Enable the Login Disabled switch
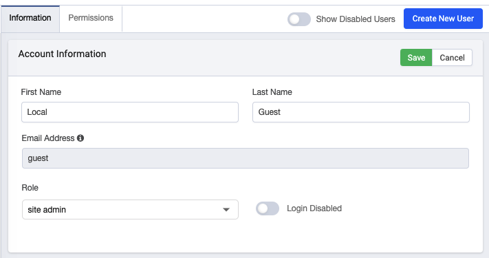489x258 pixels. point(268,208)
